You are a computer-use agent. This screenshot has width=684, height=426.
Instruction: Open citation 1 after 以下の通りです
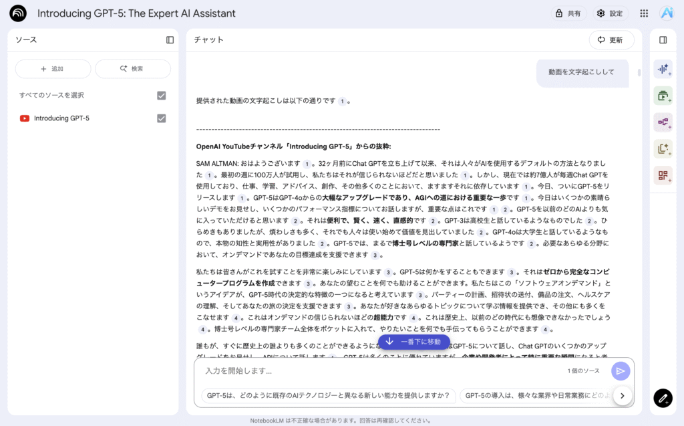click(x=343, y=102)
